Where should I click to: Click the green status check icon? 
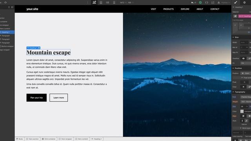pos(200,3)
